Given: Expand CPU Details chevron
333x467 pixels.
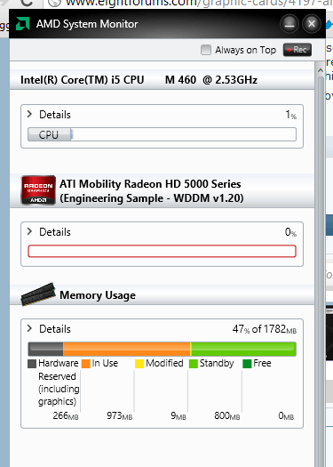Looking at the screenshot, I should click(x=29, y=114).
